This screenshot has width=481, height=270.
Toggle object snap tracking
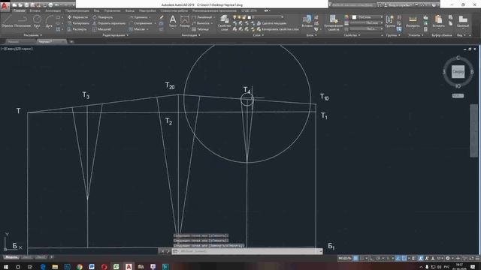(x=398, y=258)
